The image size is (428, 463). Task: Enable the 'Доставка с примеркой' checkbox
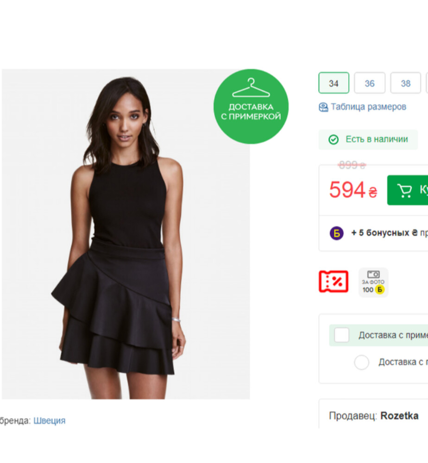[342, 335]
